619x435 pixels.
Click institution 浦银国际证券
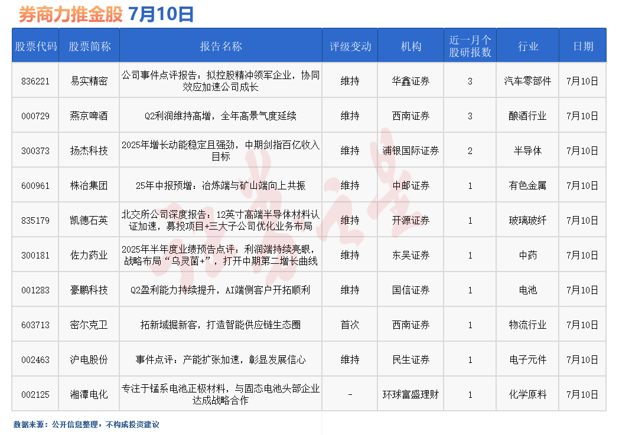click(411, 151)
